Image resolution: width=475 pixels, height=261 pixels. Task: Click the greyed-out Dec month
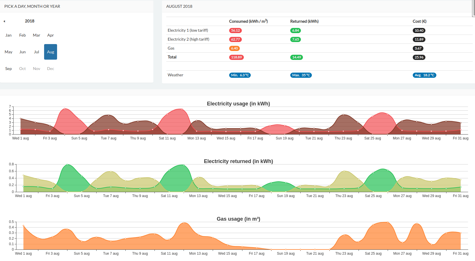pyautogui.click(x=50, y=69)
